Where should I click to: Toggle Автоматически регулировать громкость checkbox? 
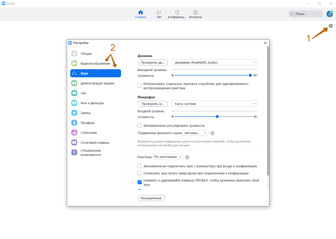click(140, 125)
